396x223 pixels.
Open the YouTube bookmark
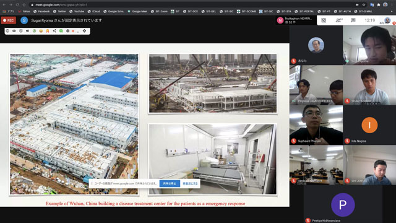(77, 11)
